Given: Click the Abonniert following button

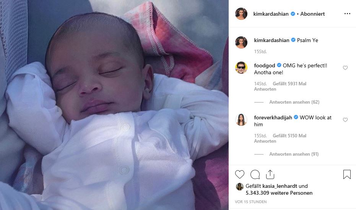Looking at the screenshot, I should click(x=312, y=14).
